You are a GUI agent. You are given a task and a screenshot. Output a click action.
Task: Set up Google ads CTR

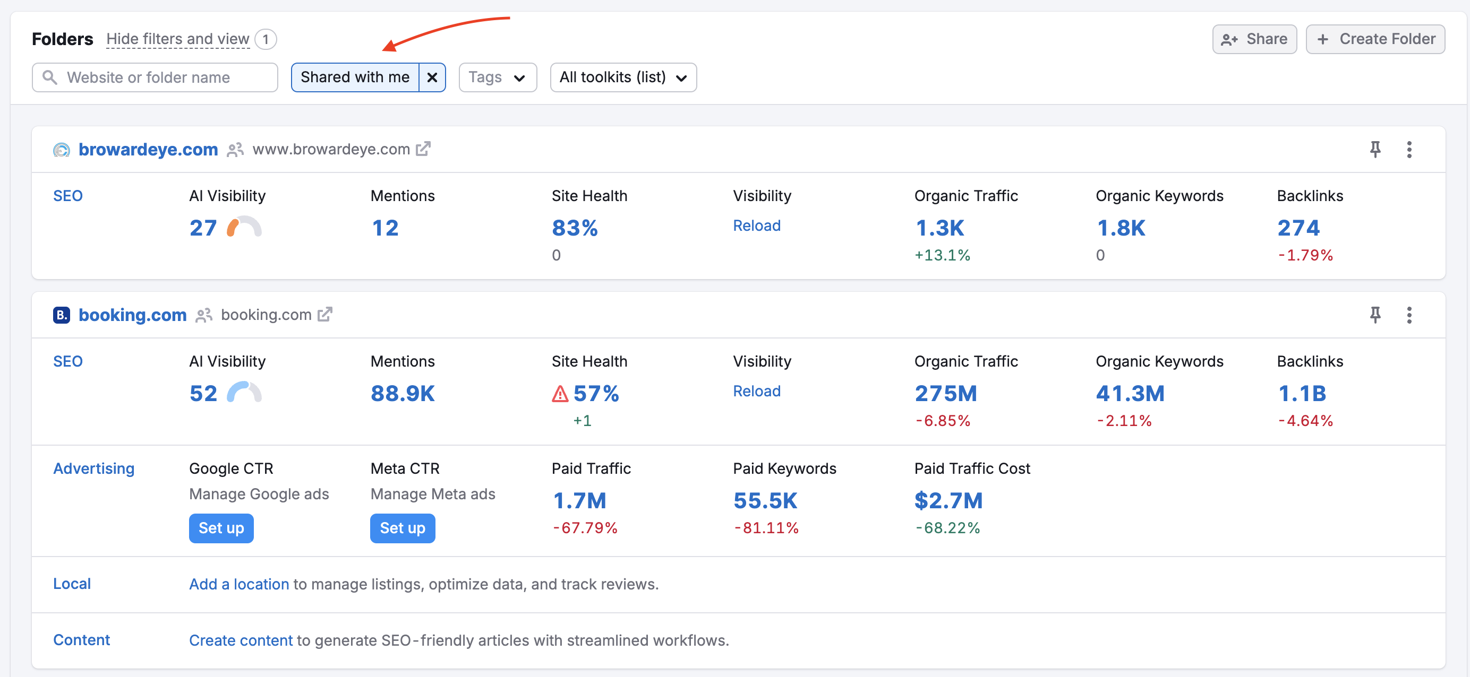(221, 528)
